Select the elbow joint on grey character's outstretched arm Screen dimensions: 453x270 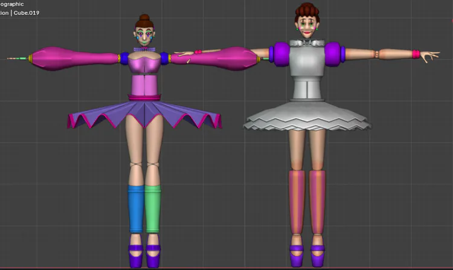click(x=376, y=54)
